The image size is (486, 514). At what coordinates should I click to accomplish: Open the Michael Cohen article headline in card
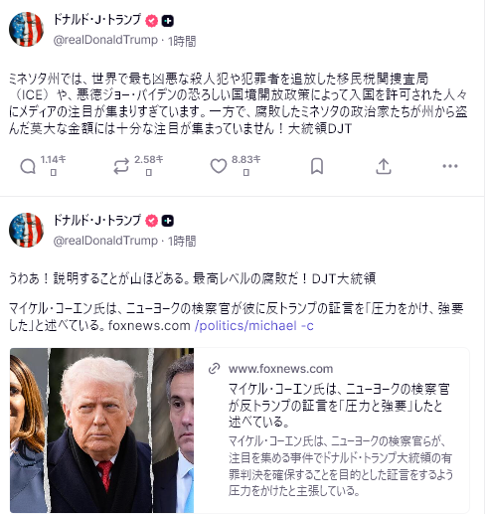coord(339,406)
